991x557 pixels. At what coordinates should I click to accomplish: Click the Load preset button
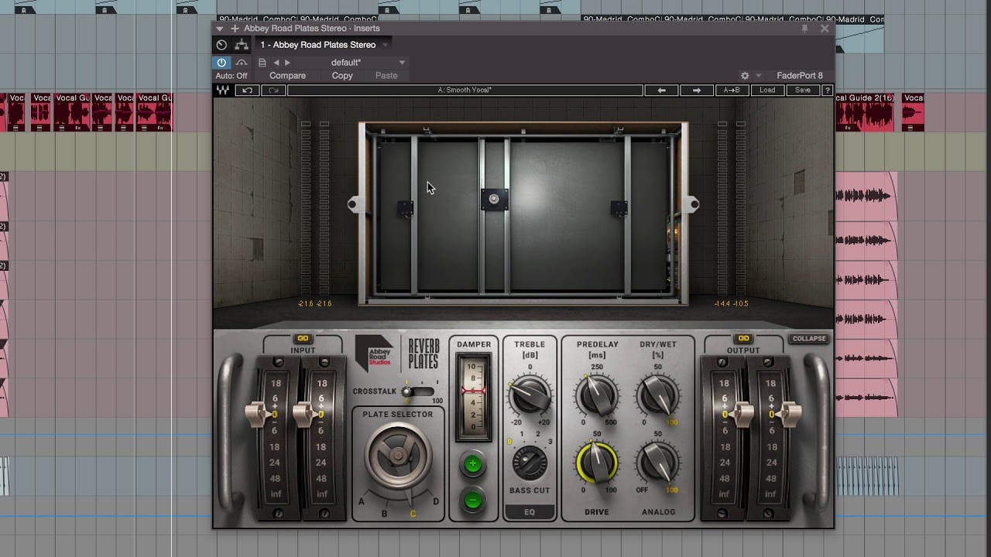coord(767,91)
